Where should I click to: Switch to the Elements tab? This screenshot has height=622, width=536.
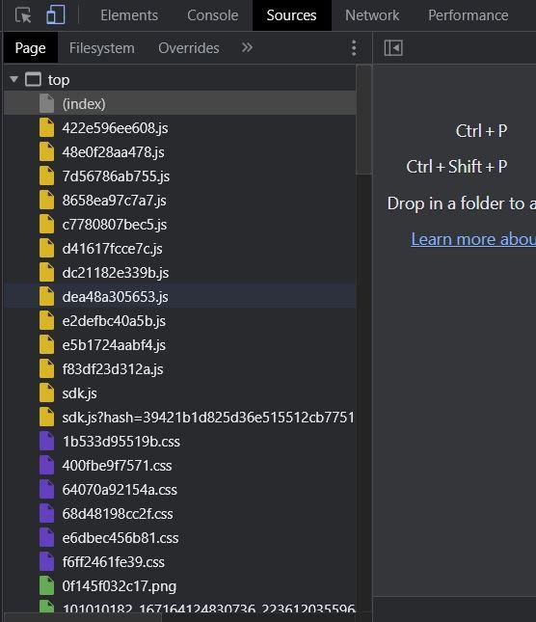pyautogui.click(x=129, y=15)
